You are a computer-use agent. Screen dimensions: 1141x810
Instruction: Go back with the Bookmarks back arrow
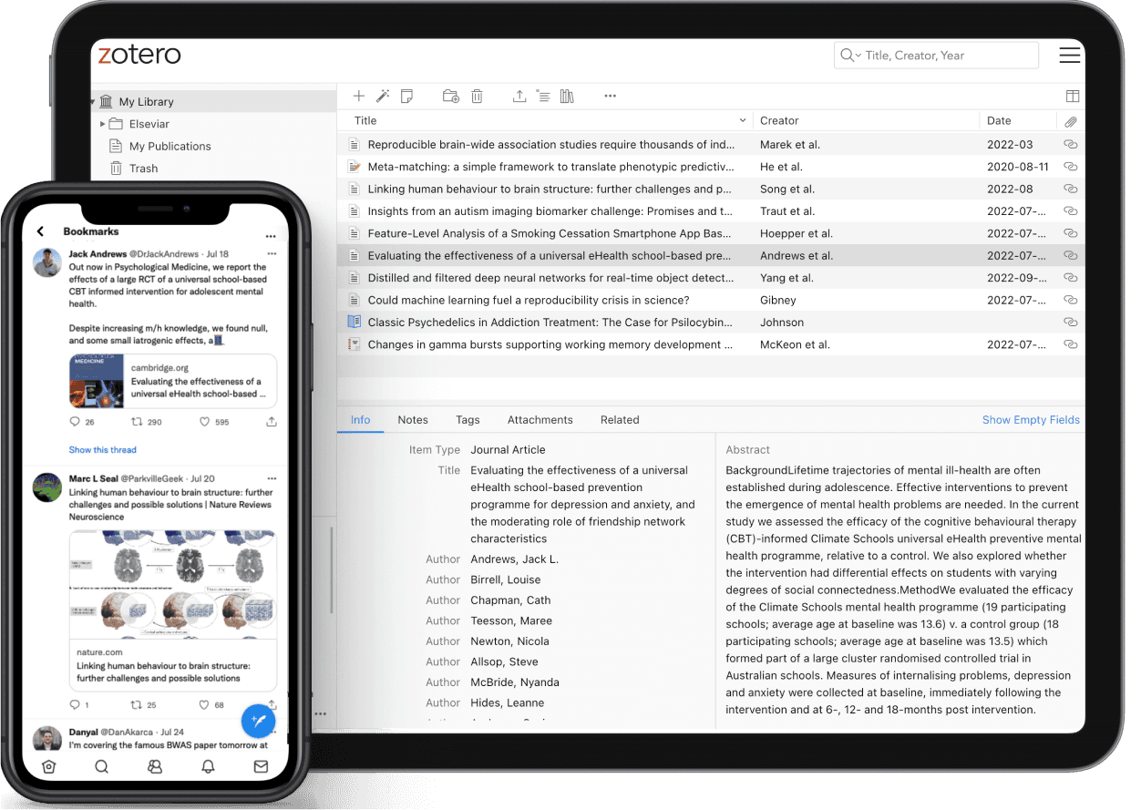[x=40, y=232]
